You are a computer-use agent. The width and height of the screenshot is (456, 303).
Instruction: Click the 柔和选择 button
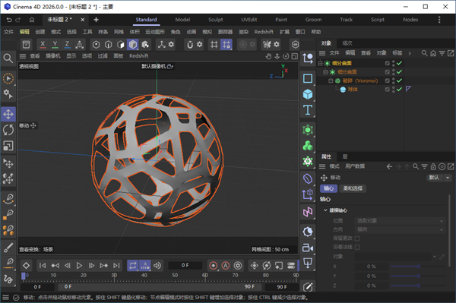353,188
